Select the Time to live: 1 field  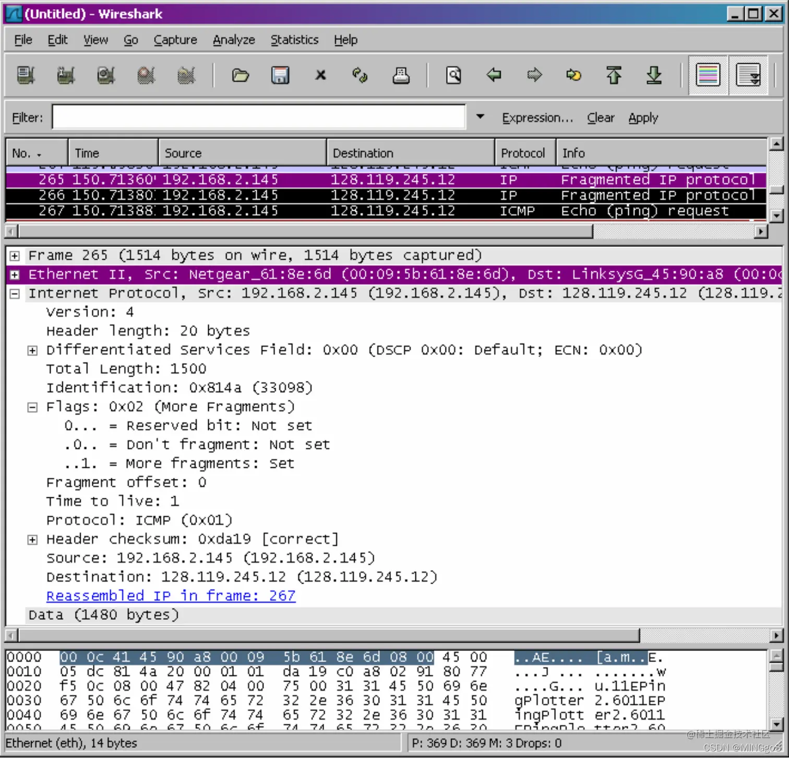(113, 501)
